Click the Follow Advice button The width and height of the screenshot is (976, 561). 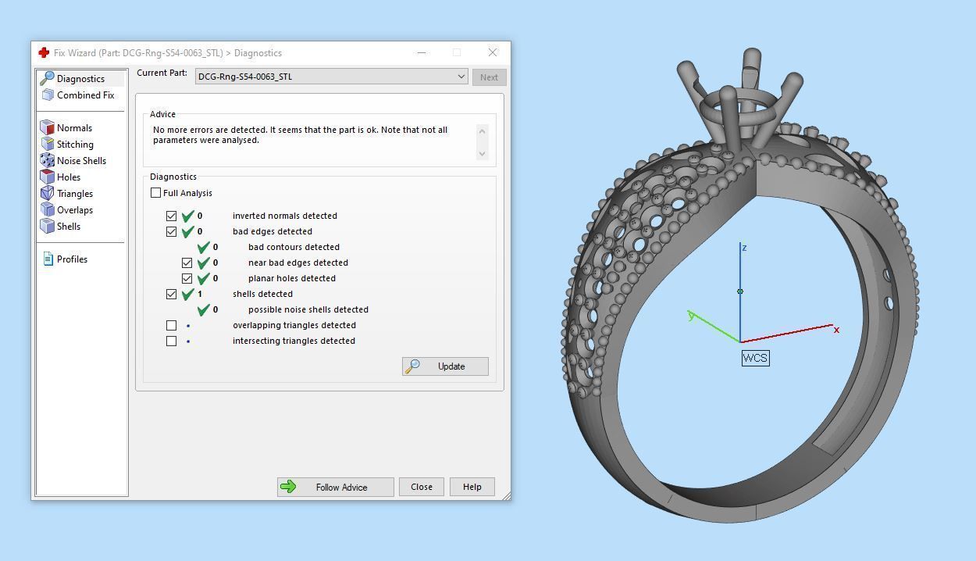[335, 487]
